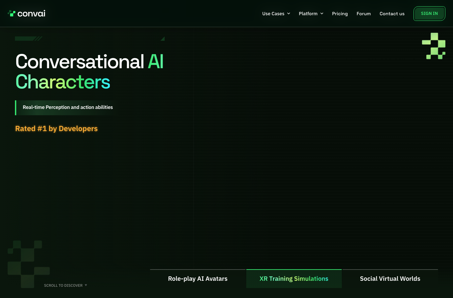Select the Role-play AI Avatars tab
453x298 pixels.
click(x=198, y=279)
